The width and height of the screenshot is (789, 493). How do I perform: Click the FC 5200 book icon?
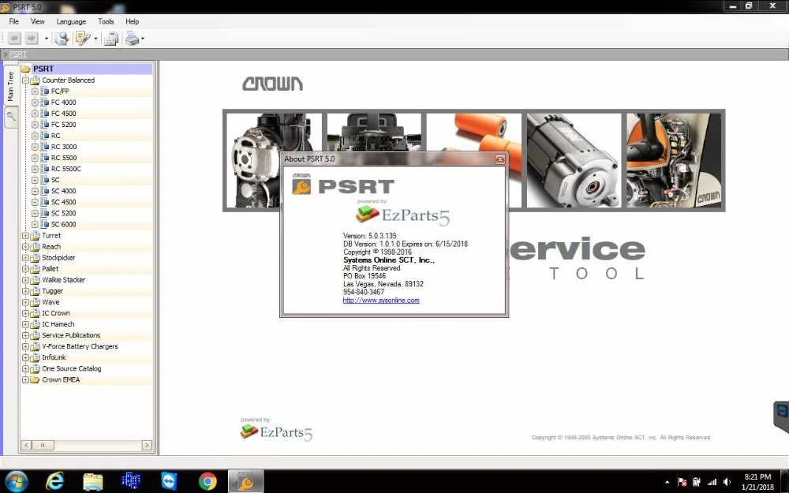(x=45, y=125)
